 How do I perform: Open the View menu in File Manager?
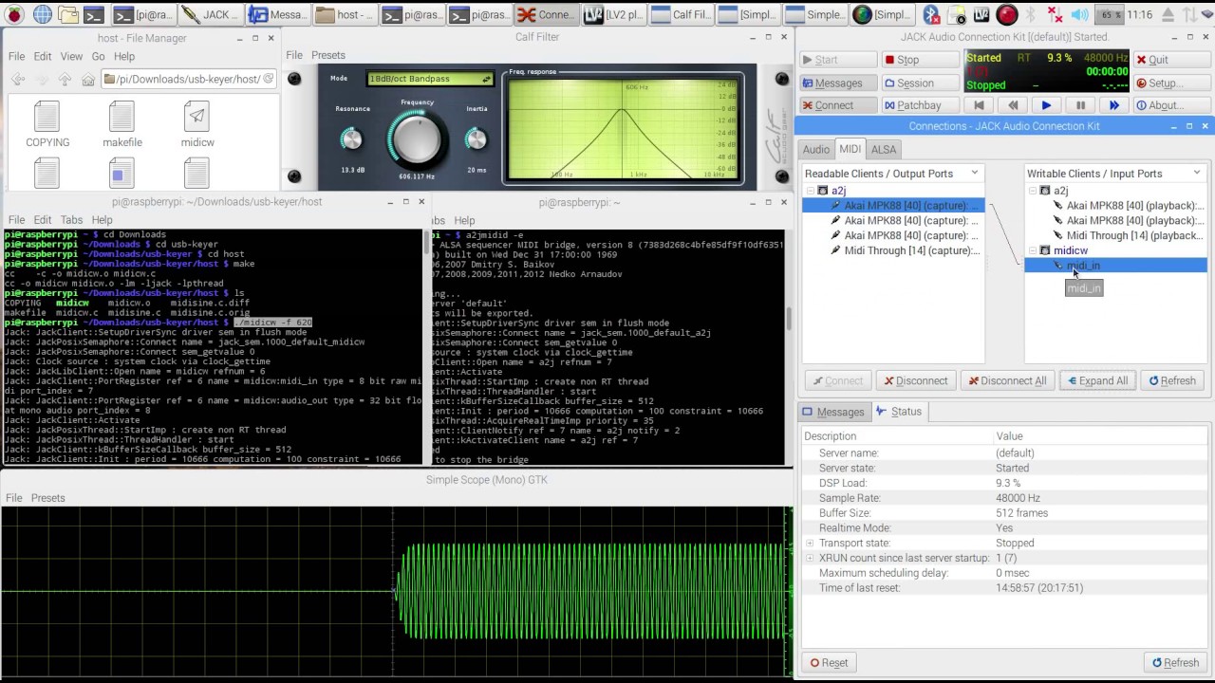coord(71,56)
